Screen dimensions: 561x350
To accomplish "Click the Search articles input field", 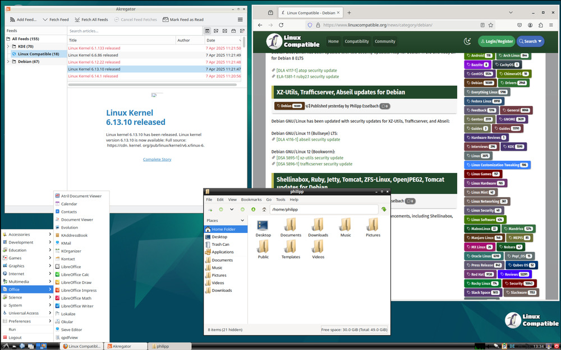I will click(x=134, y=31).
